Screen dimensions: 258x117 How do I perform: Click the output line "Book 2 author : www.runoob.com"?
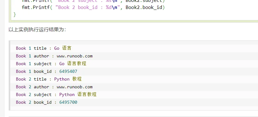pyautogui.click(x=54, y=87)
